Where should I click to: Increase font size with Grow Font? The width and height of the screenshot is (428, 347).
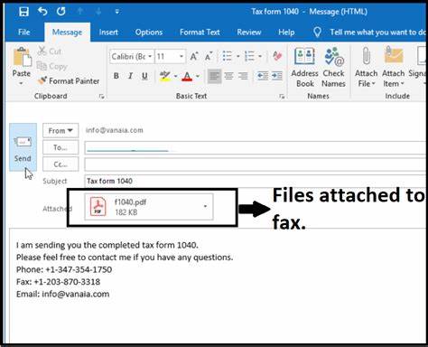194,56
